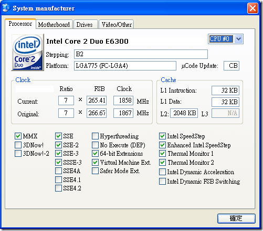Click the µCode Update field showing CB
Image resolution: width=263 pixels, height=231 pixels.
point(232,66)
